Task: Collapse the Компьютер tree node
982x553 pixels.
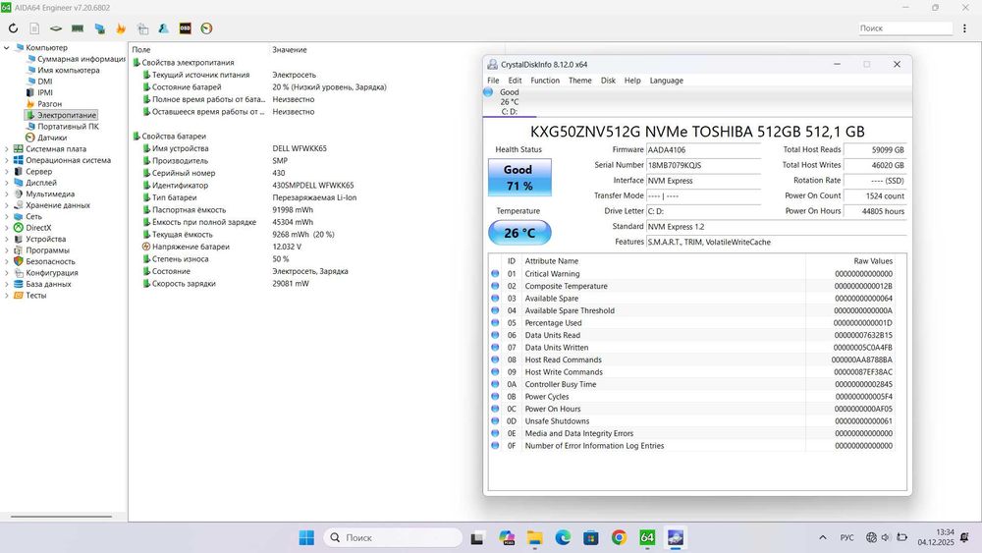Action: pyautogui.click(x=7, y=47)
